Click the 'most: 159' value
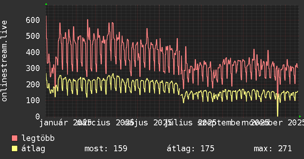The image size is (304, 159). coord(106,149)
